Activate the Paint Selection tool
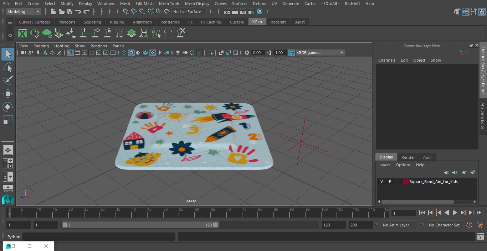 [8, 80]
